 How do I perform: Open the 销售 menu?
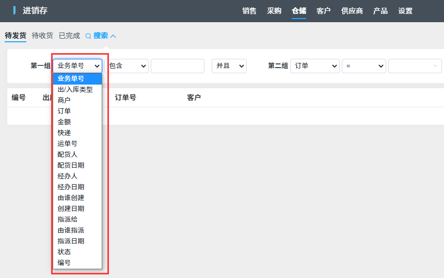point(249,11)
